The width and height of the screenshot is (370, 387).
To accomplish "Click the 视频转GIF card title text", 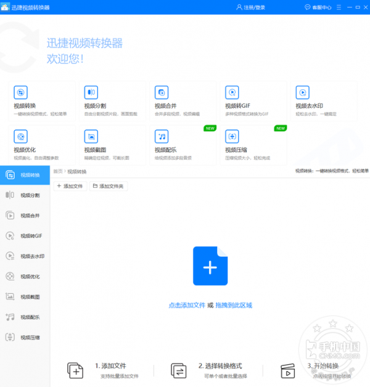I will (237, 106).
